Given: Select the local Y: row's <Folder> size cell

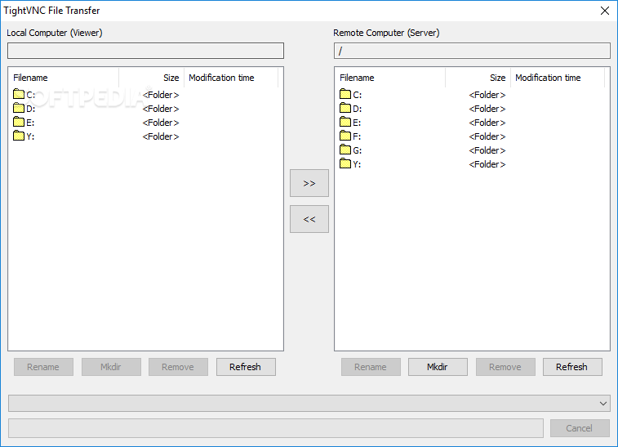Looking at the screenshot, I should click(161, 136).
